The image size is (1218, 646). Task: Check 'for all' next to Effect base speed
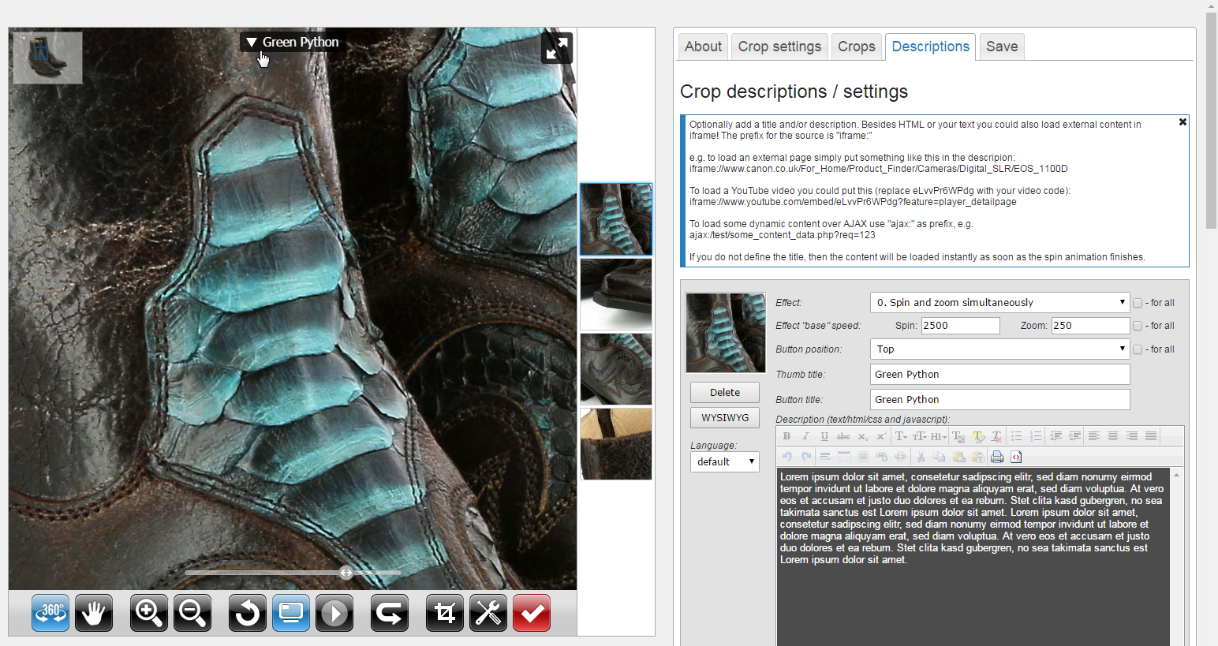point(1138,326)
